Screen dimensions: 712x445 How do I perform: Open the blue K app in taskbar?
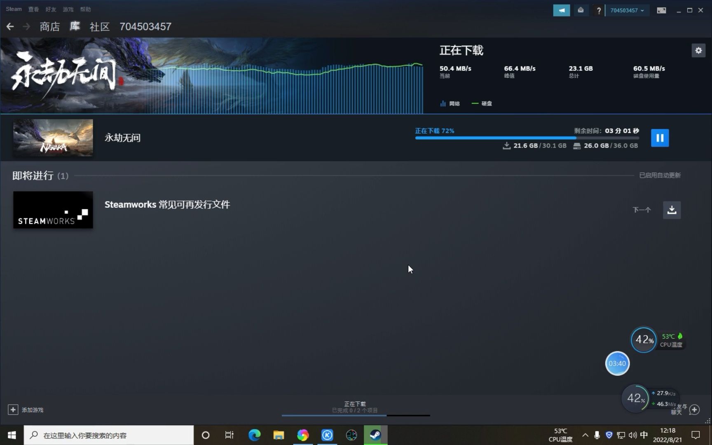[327, 435]
